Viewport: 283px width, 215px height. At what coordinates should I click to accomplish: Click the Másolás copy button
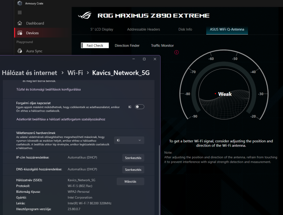(x=130, y=181)
